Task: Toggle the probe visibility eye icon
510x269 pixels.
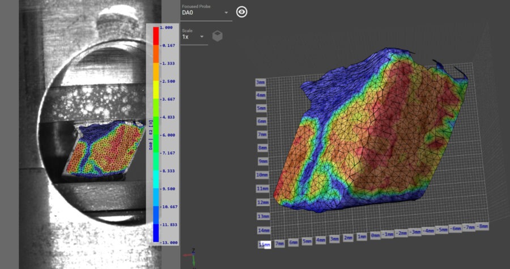Action: point(241,12)
